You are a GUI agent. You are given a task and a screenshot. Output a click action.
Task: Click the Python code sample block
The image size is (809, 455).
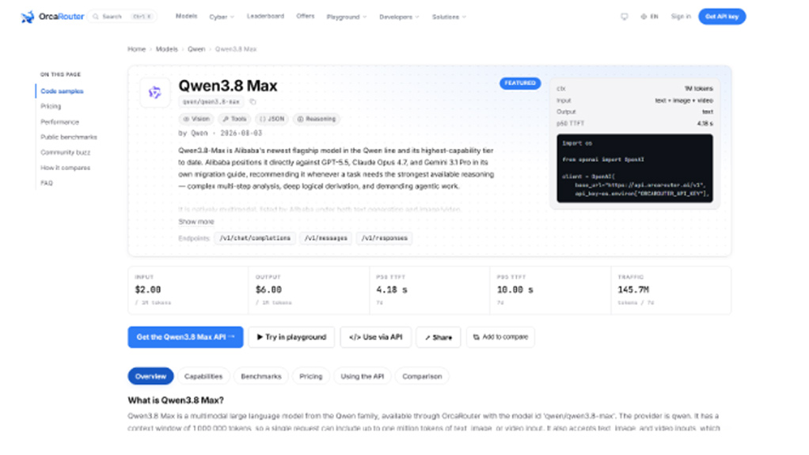point(635,169)
